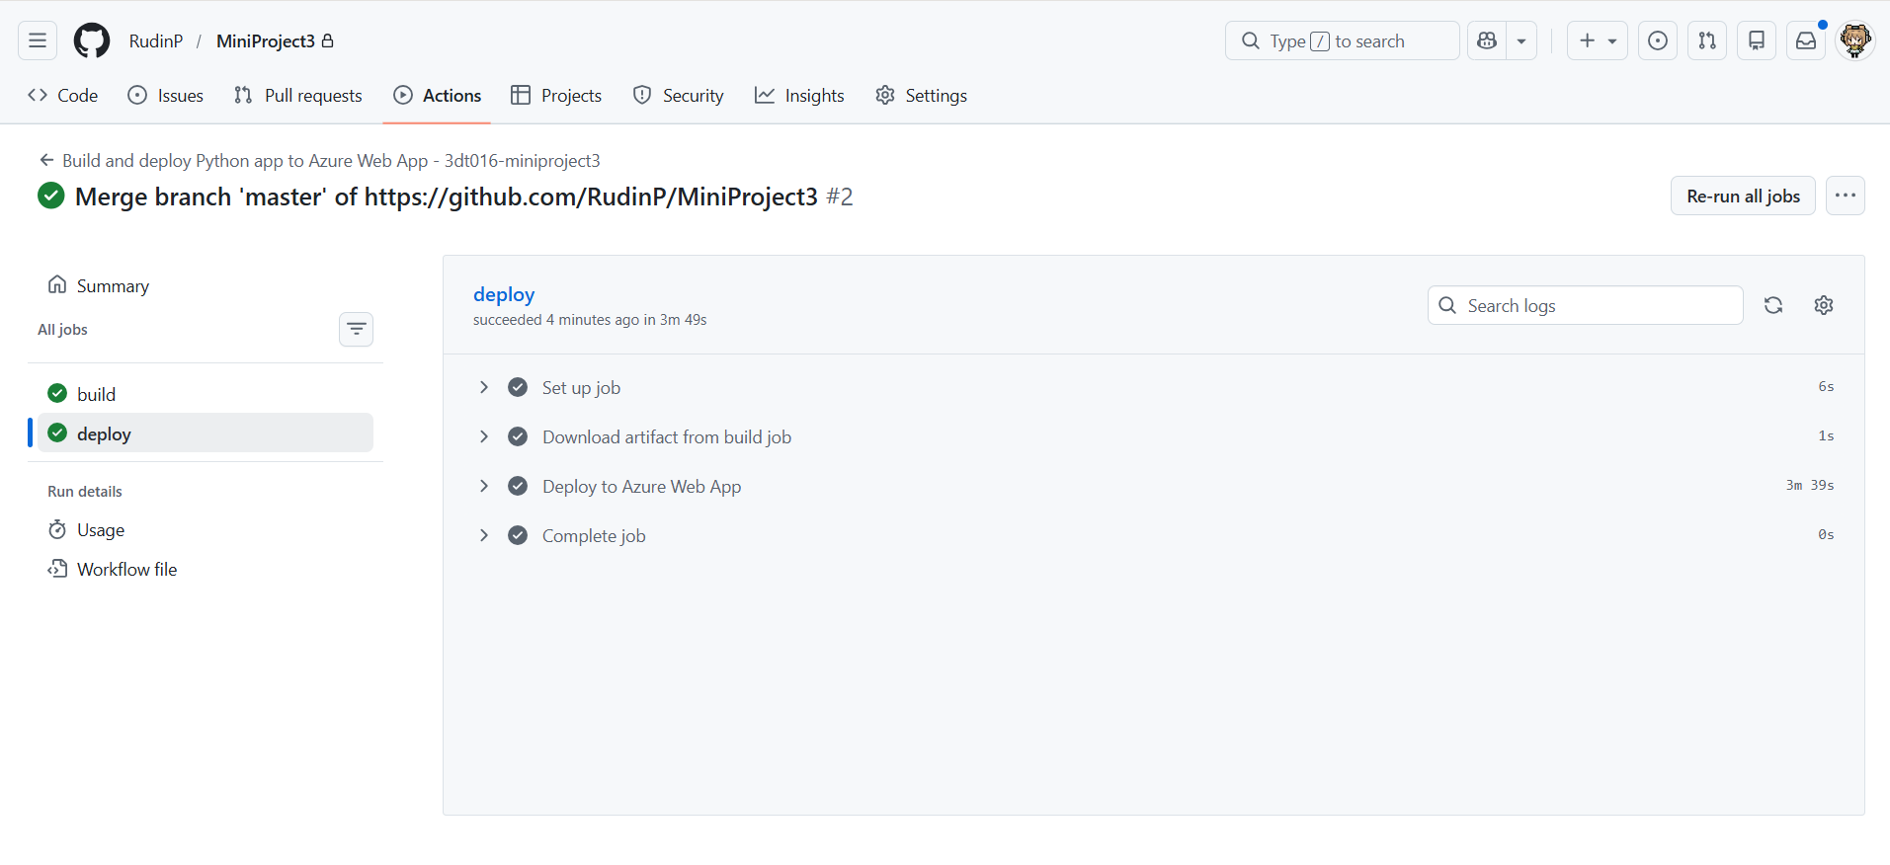
Task: Refresh the logs with the reload icon
Action: tap(1773, 305)
